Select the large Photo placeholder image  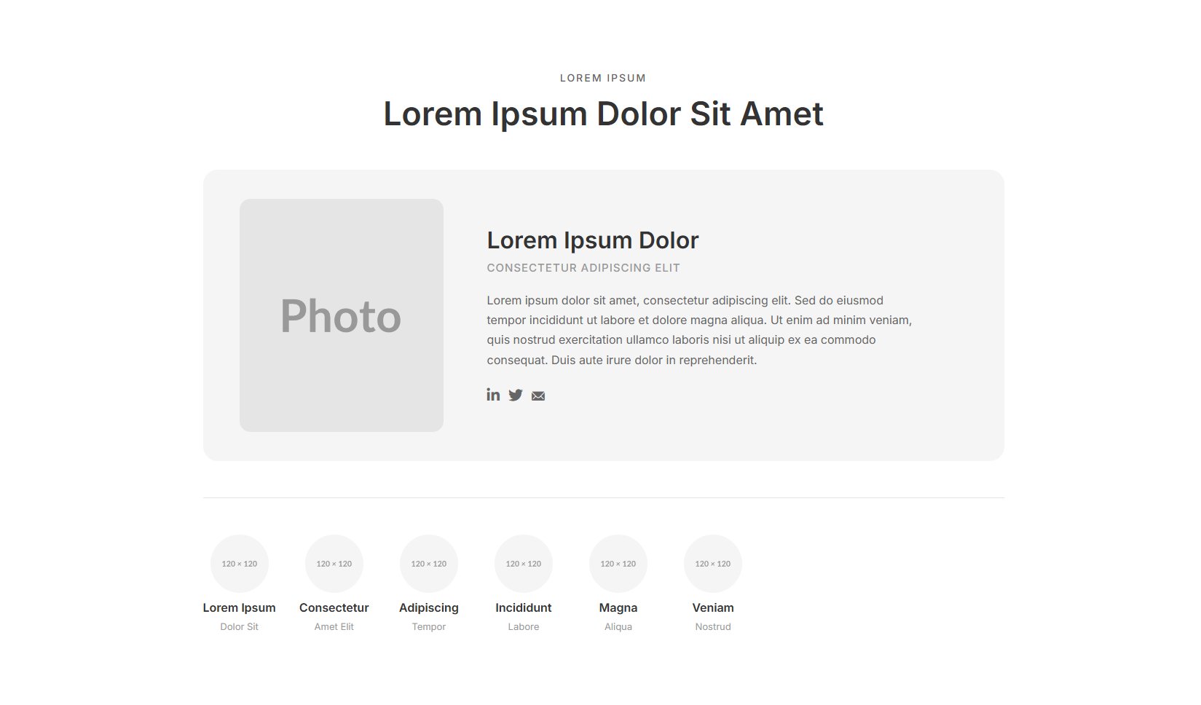click(341, 315)
